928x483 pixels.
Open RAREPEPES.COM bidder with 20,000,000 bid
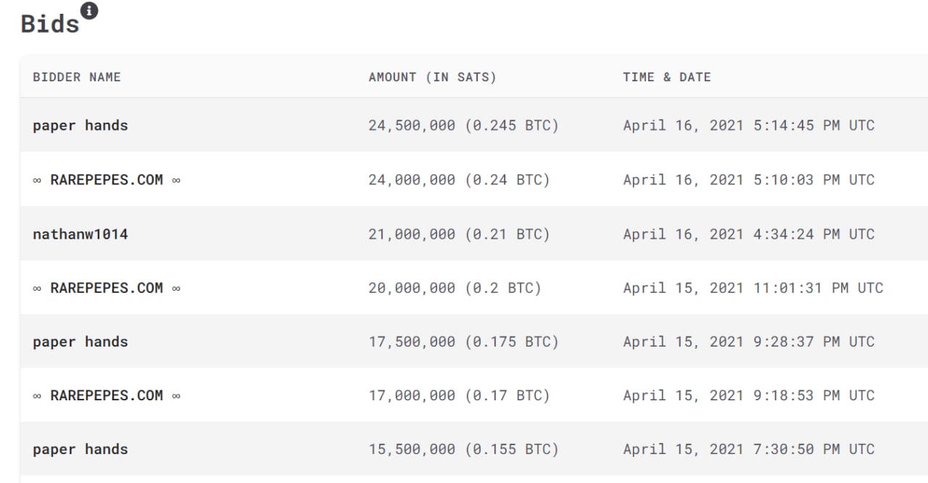pyautogui.click(x=107, y=288)
